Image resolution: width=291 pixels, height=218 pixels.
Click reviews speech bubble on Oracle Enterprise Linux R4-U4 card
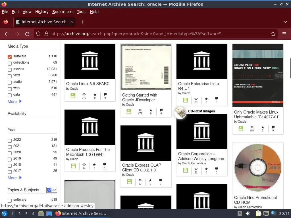217,98
